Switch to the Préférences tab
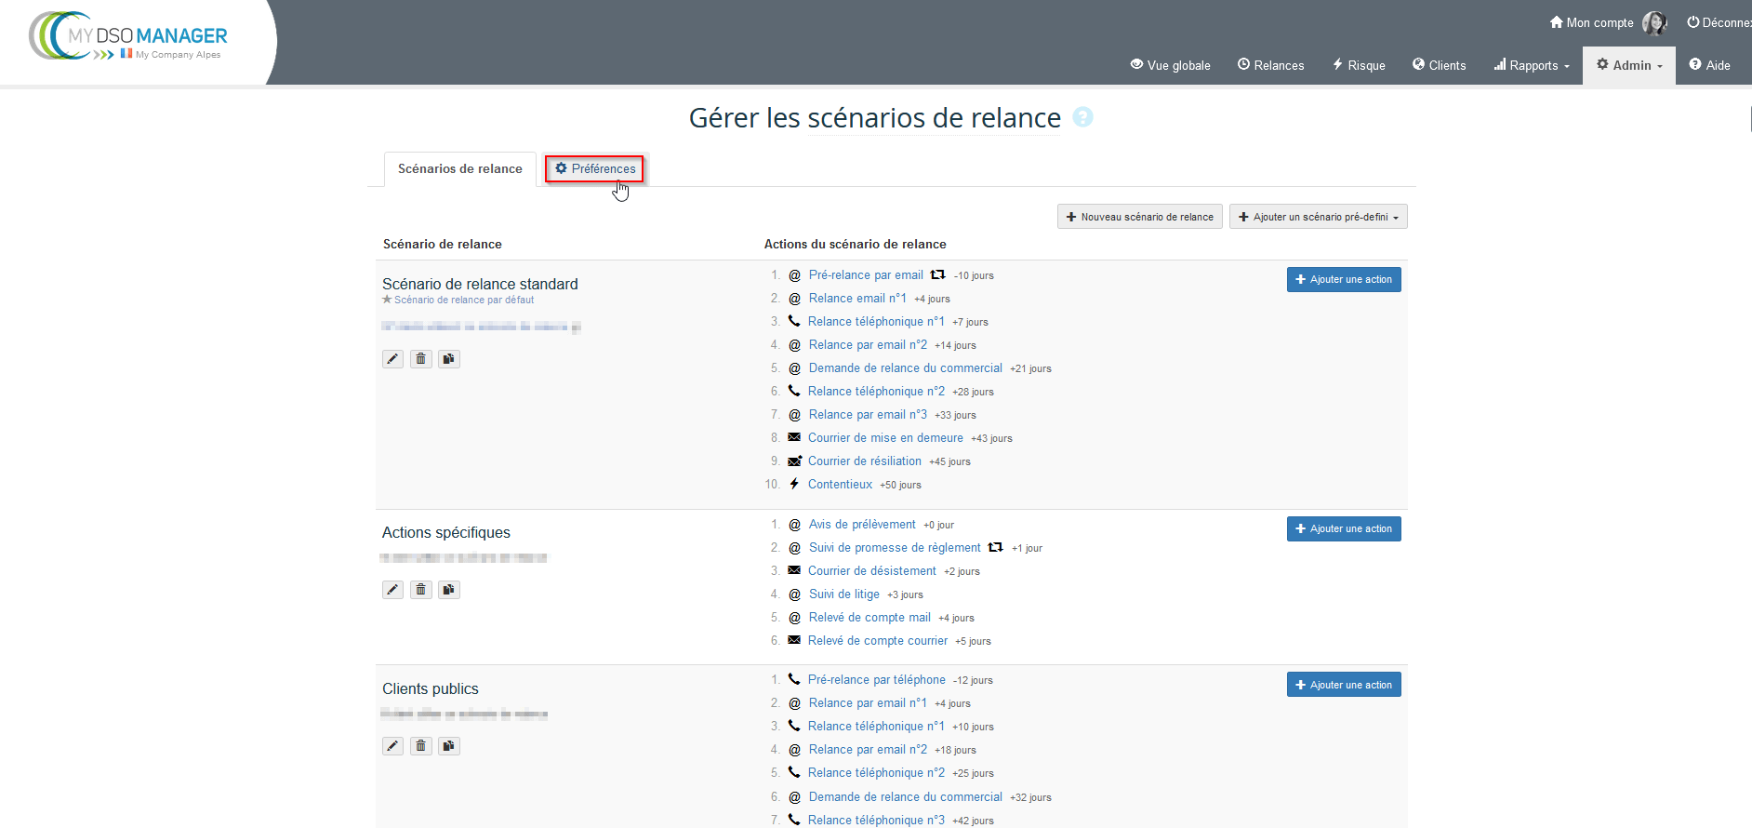The image size is (1752, 828). pyautogui.click(x=594, y=168)
